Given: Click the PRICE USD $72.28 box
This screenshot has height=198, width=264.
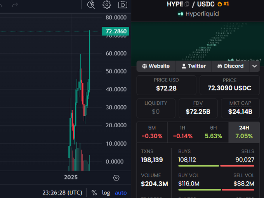Looking at the screenshot, I should 166,85.
